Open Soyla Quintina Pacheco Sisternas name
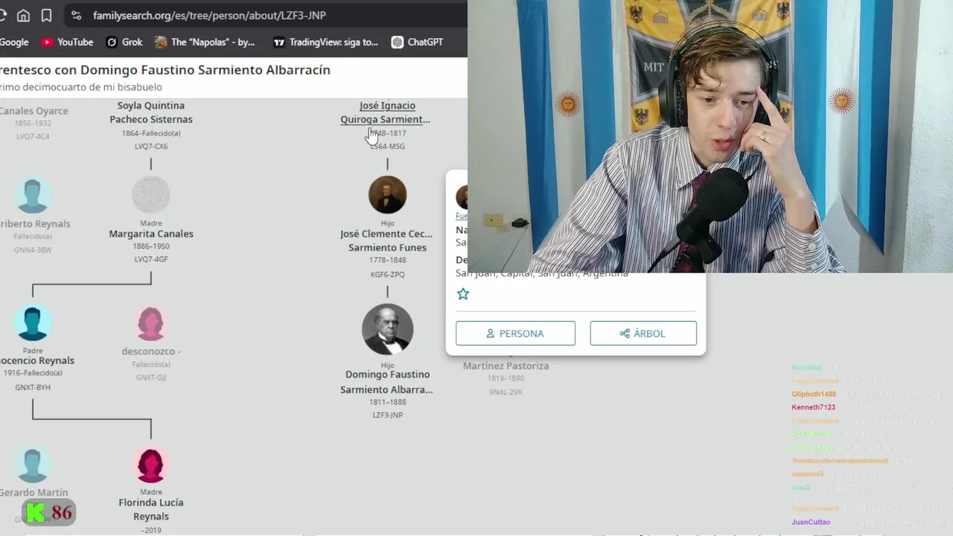953x536 pixels. tap(151, 112)
